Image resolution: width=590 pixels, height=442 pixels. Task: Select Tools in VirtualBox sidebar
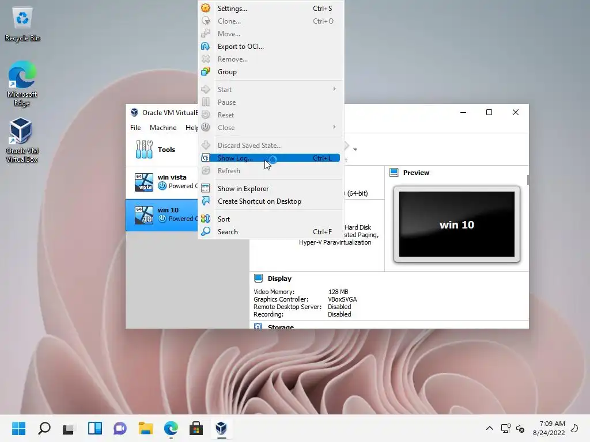tap(162, 150)
